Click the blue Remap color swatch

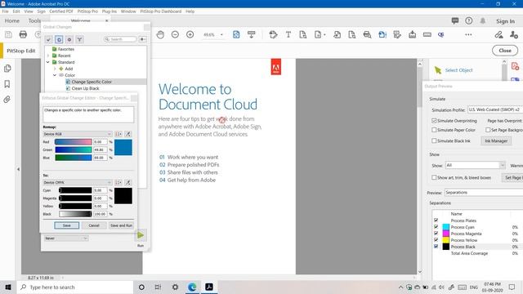tap(123, 147)
